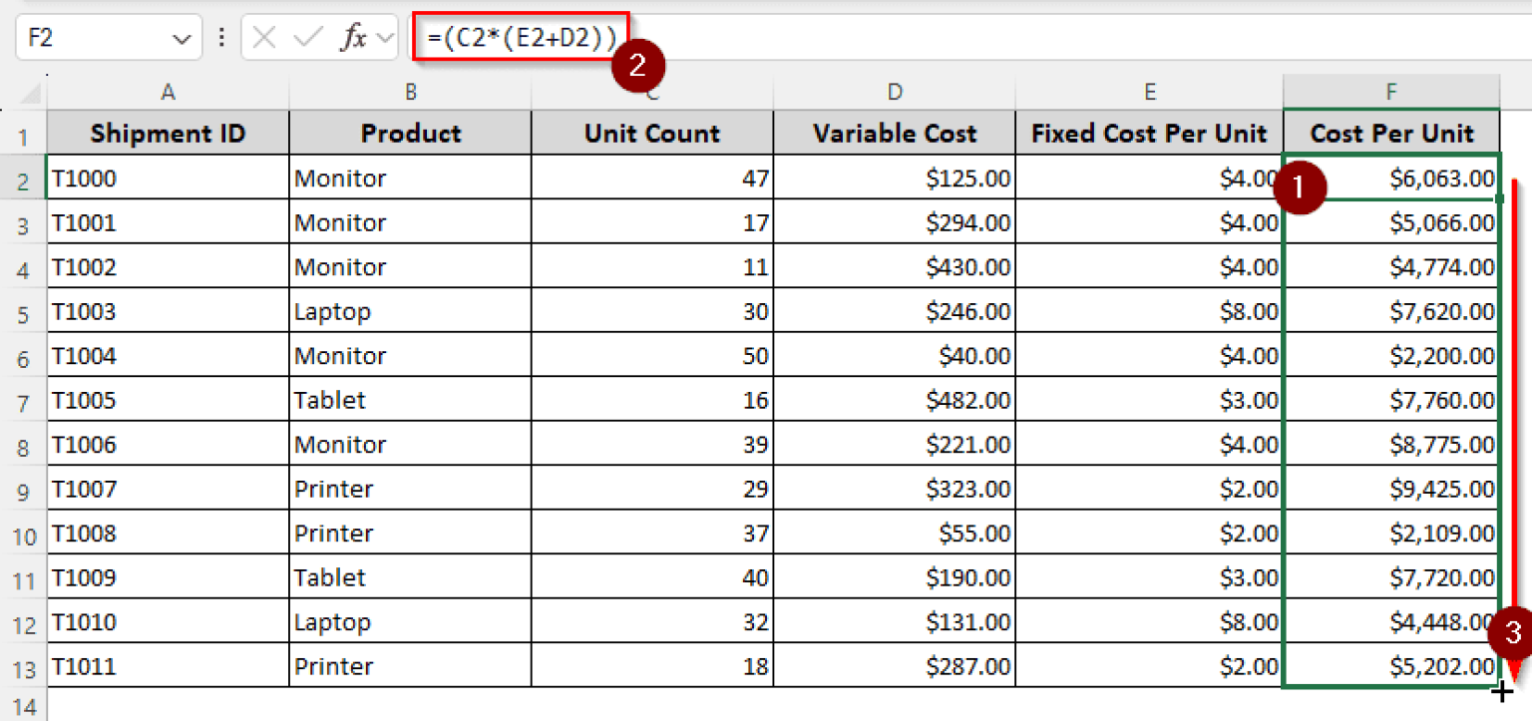The image size is (1532, 721).
Task: Select the Cost Per Unit cell showing $9,425.00
Action: (1390, 490)
